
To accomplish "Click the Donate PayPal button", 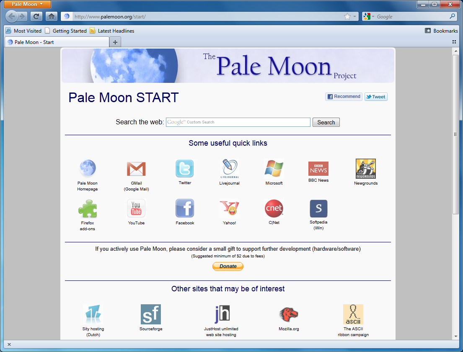I will click(228, 266).
